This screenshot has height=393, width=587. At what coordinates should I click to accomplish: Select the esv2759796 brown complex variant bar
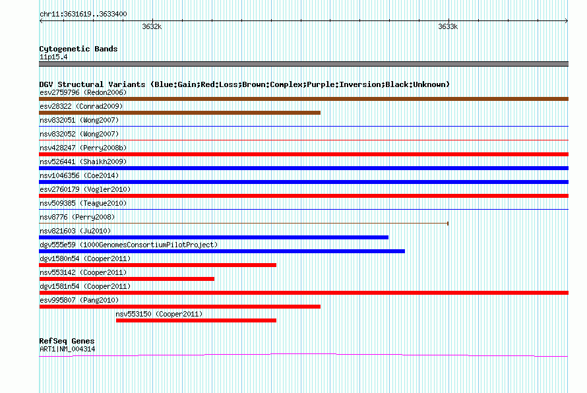click(x=303, y=99)
